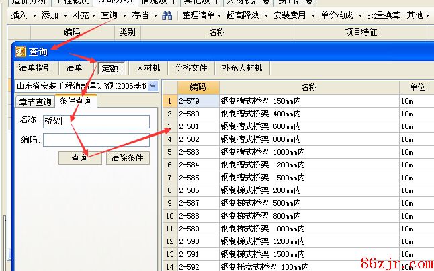This screenshot has height=271, width=434.
Task: Expand the 添加 toolbar dropdown
Action: click(52, 15)
